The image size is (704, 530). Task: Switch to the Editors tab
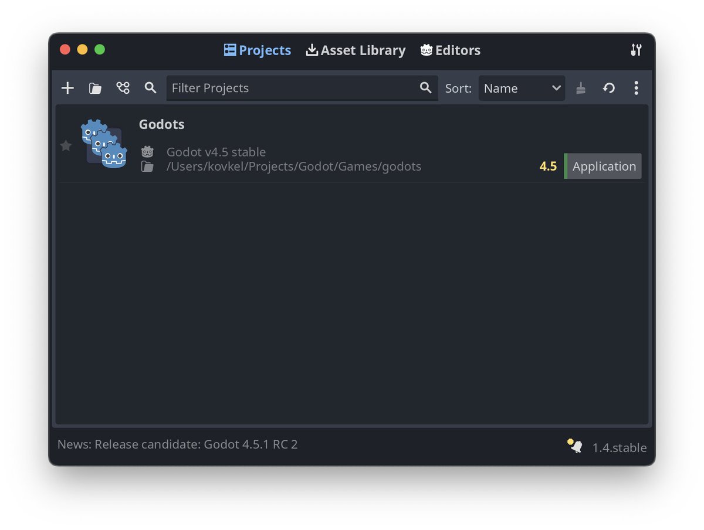pyautogui.click(x=451, y=50)
